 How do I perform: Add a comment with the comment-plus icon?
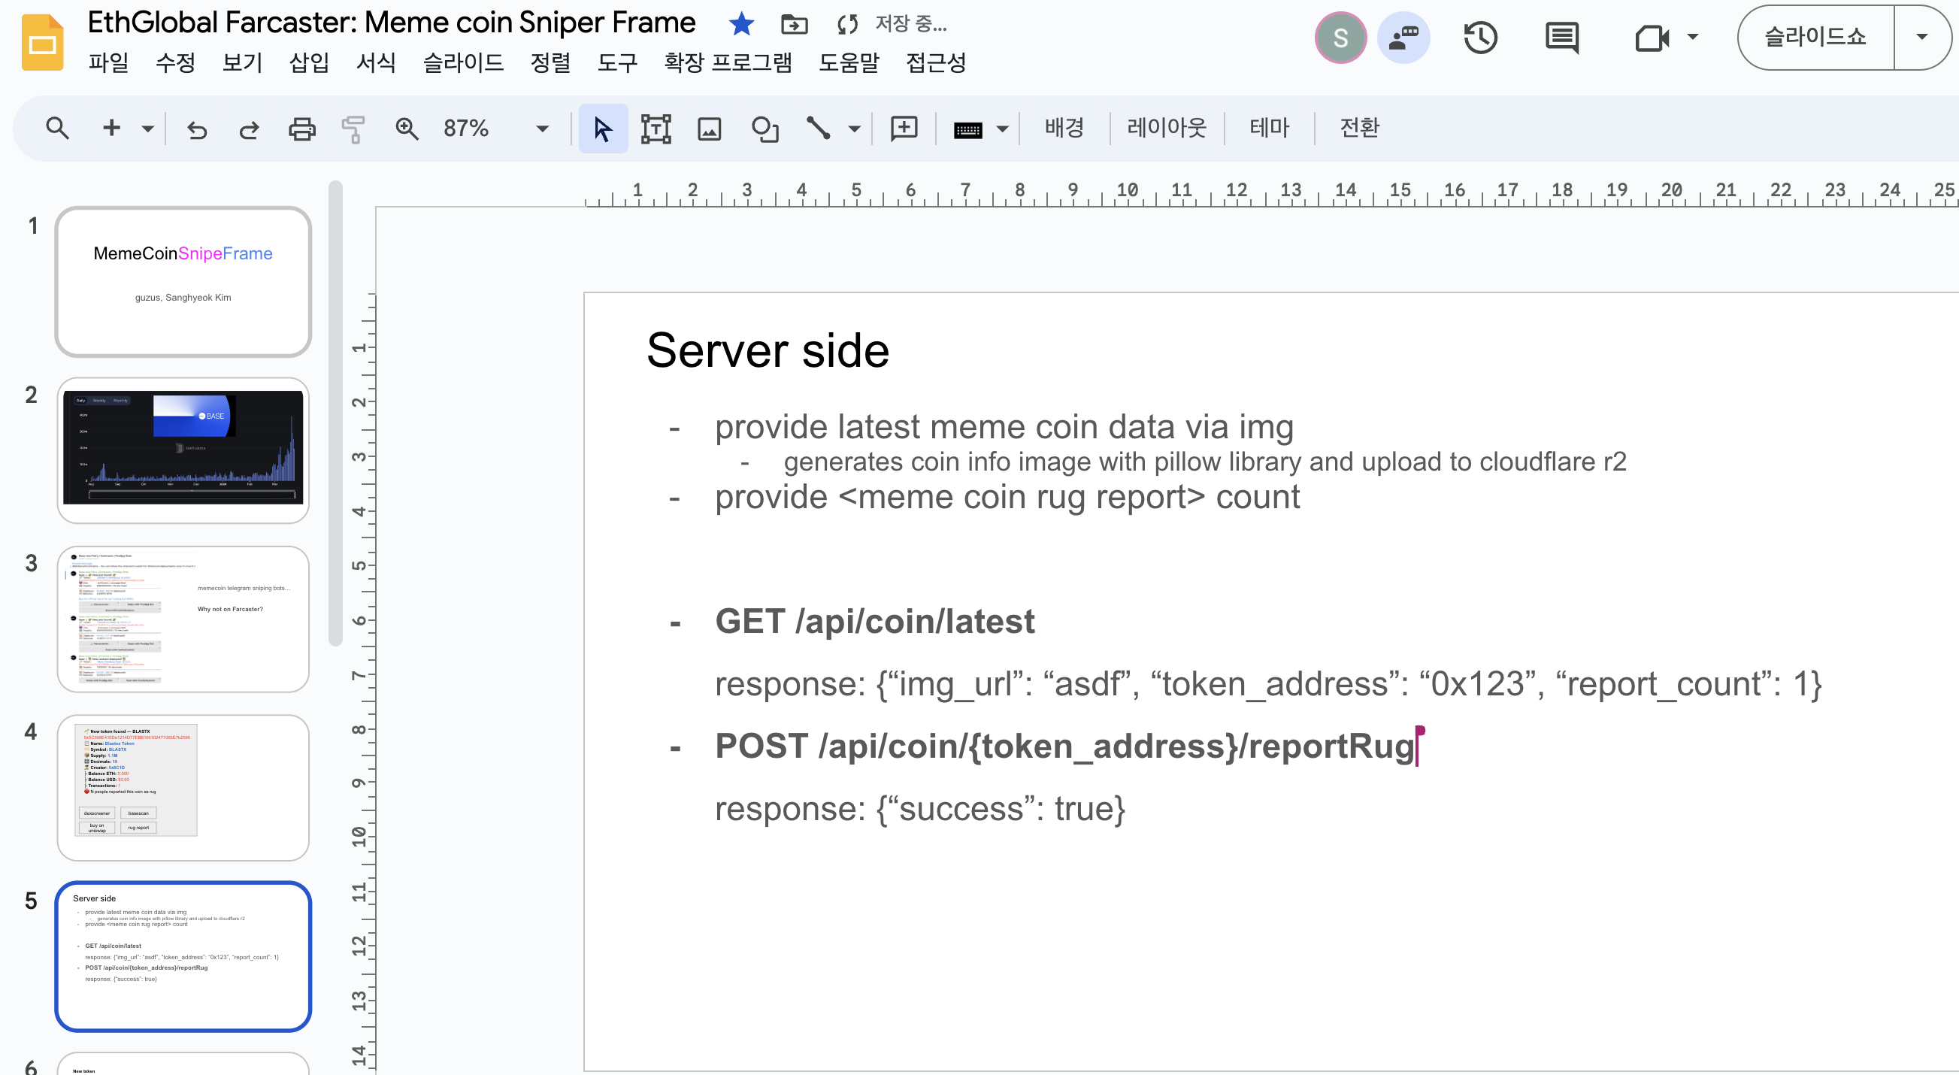tap(904, 128)
